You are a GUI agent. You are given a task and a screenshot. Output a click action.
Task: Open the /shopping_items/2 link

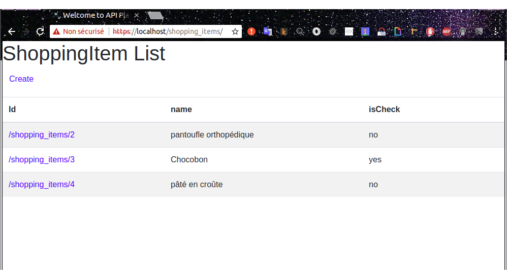pos(41,134)
